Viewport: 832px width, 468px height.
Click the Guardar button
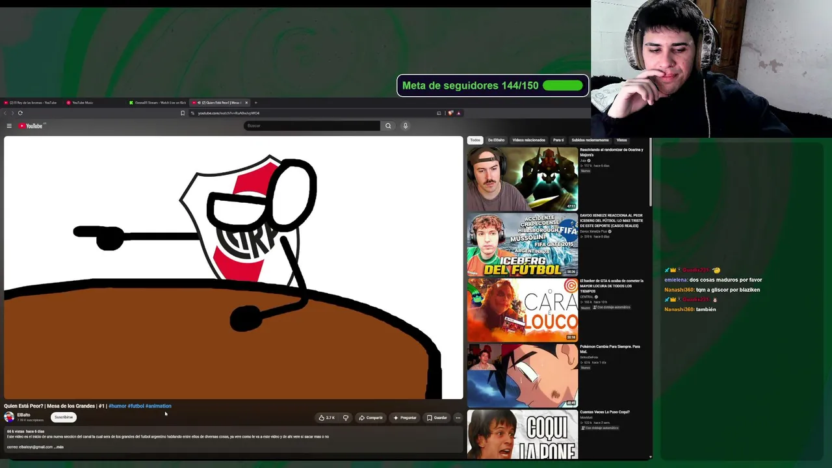[x=437, y=418]
